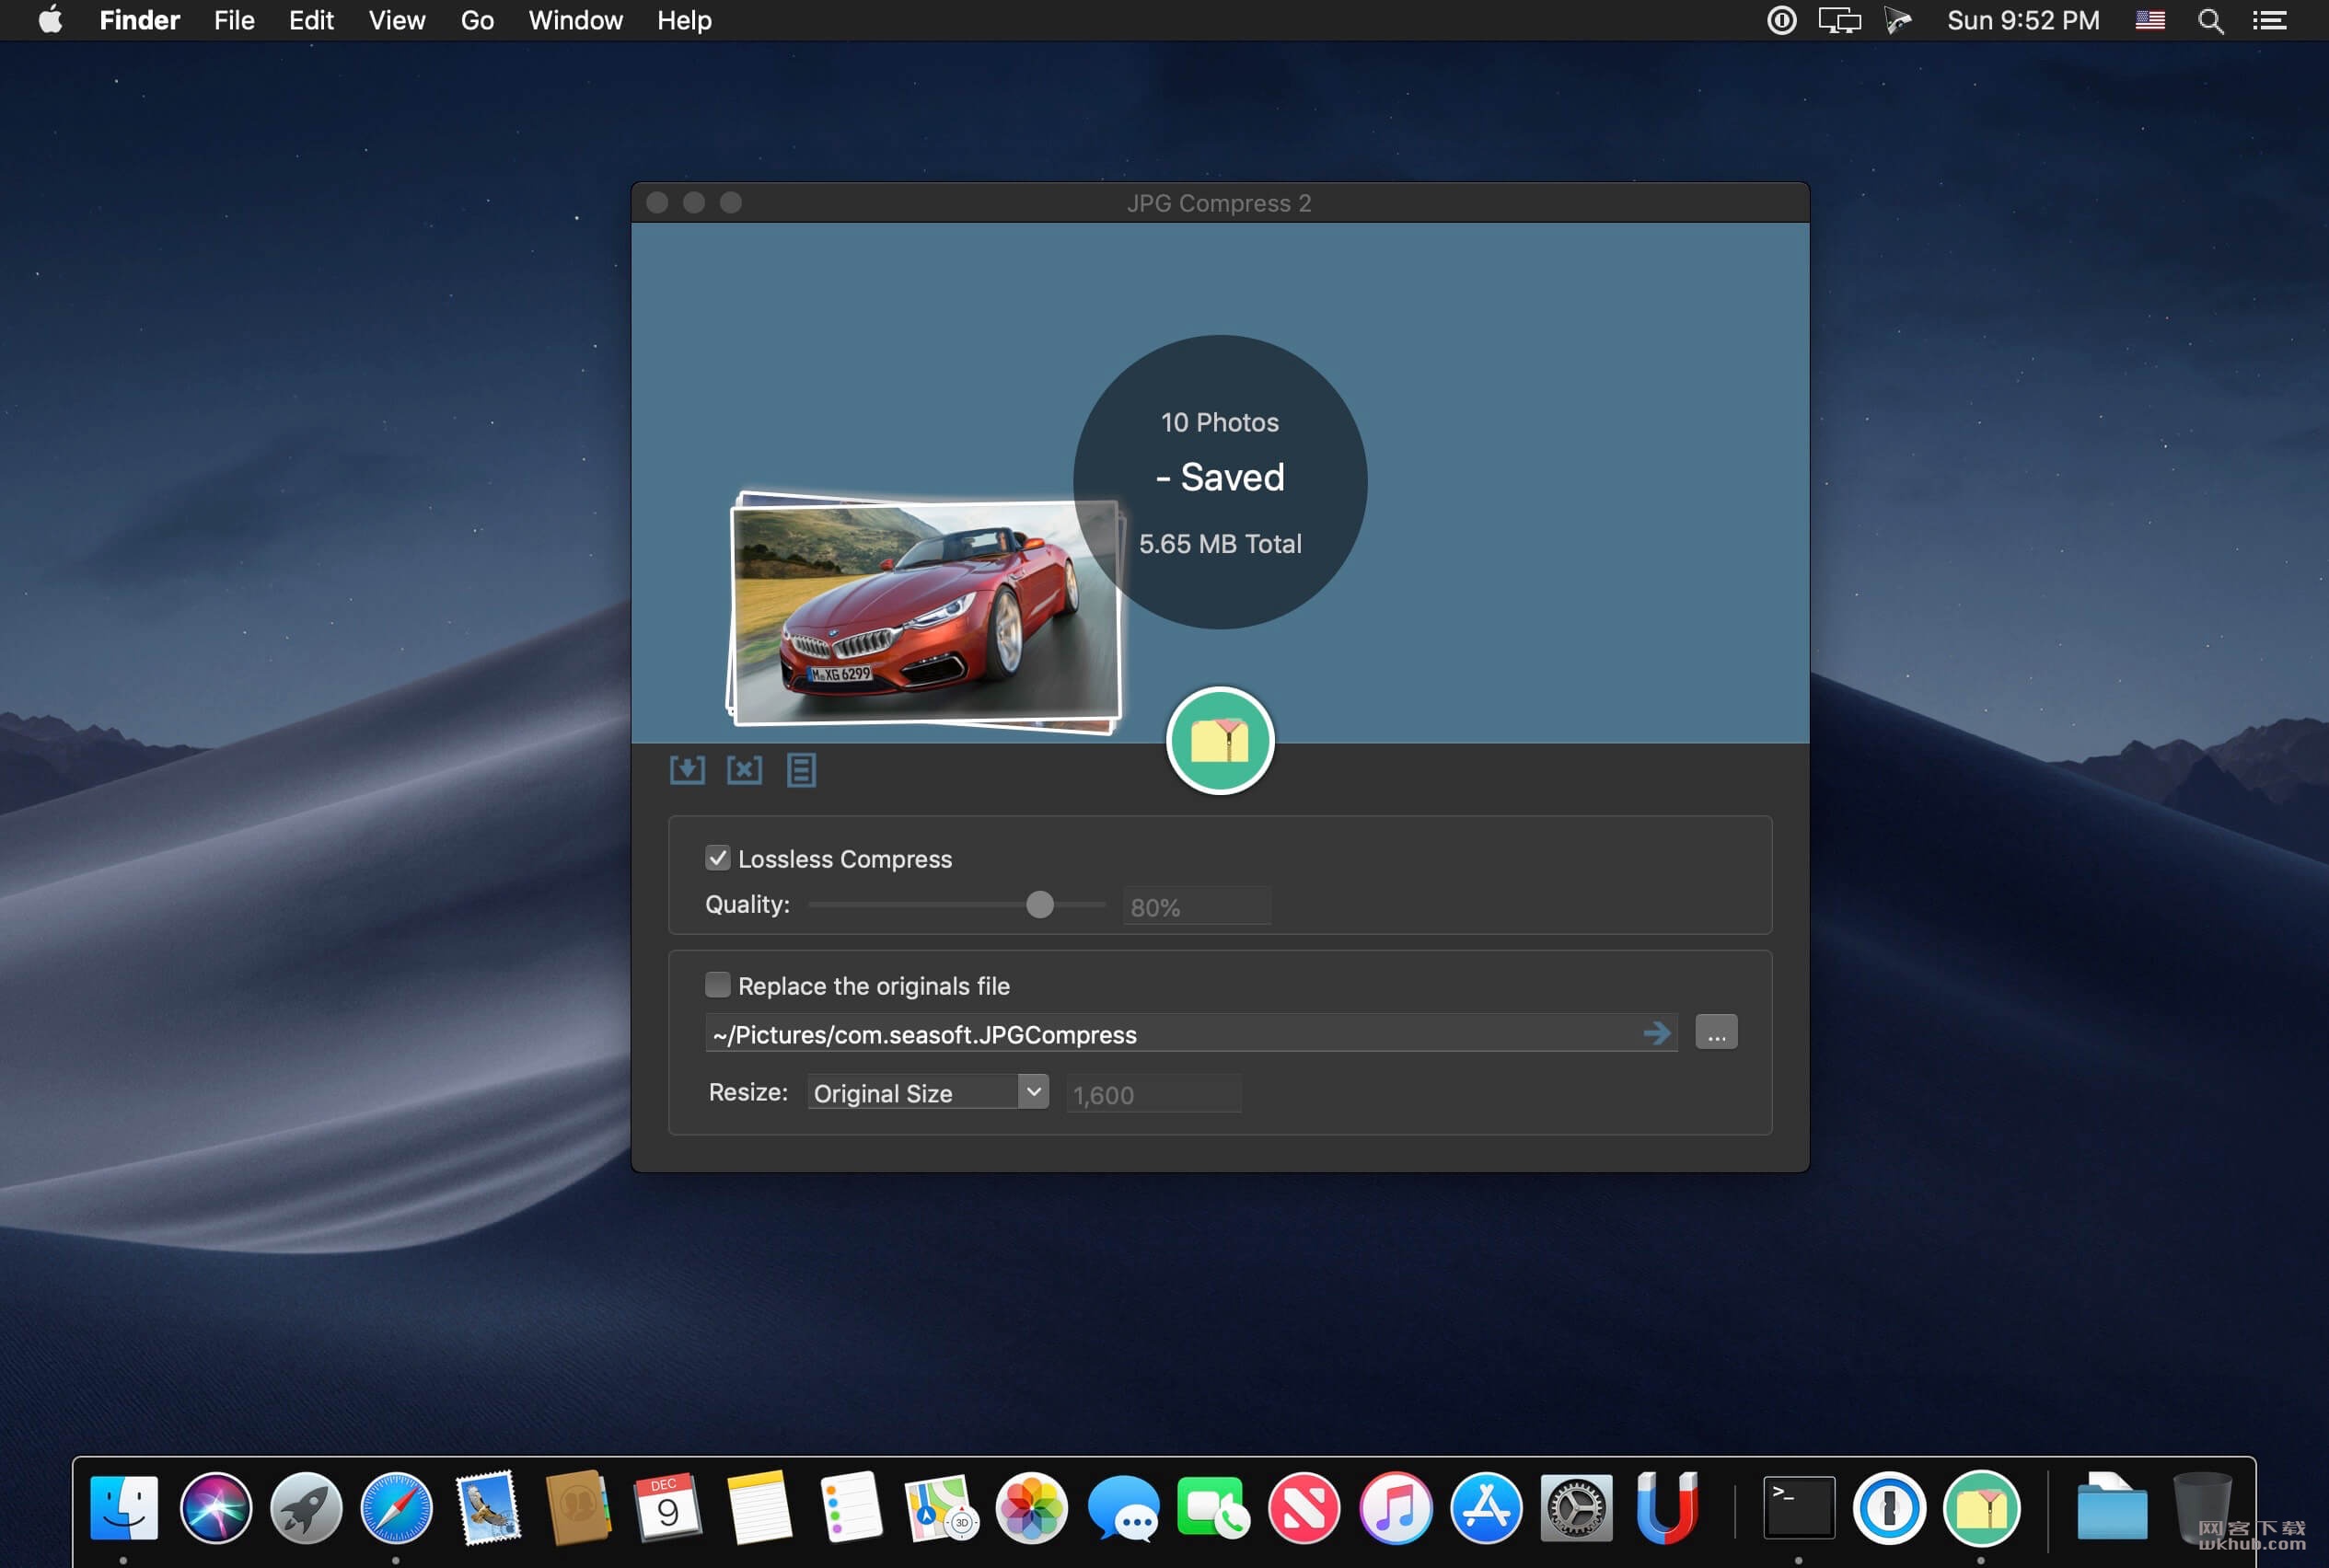Click the US flag input source icon
The image size is (2329, 1568).
(x=2149, y=20)
